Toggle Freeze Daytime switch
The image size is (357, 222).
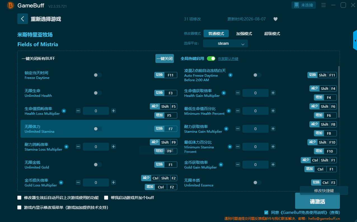pyautogui.click(x=97, y=75)
